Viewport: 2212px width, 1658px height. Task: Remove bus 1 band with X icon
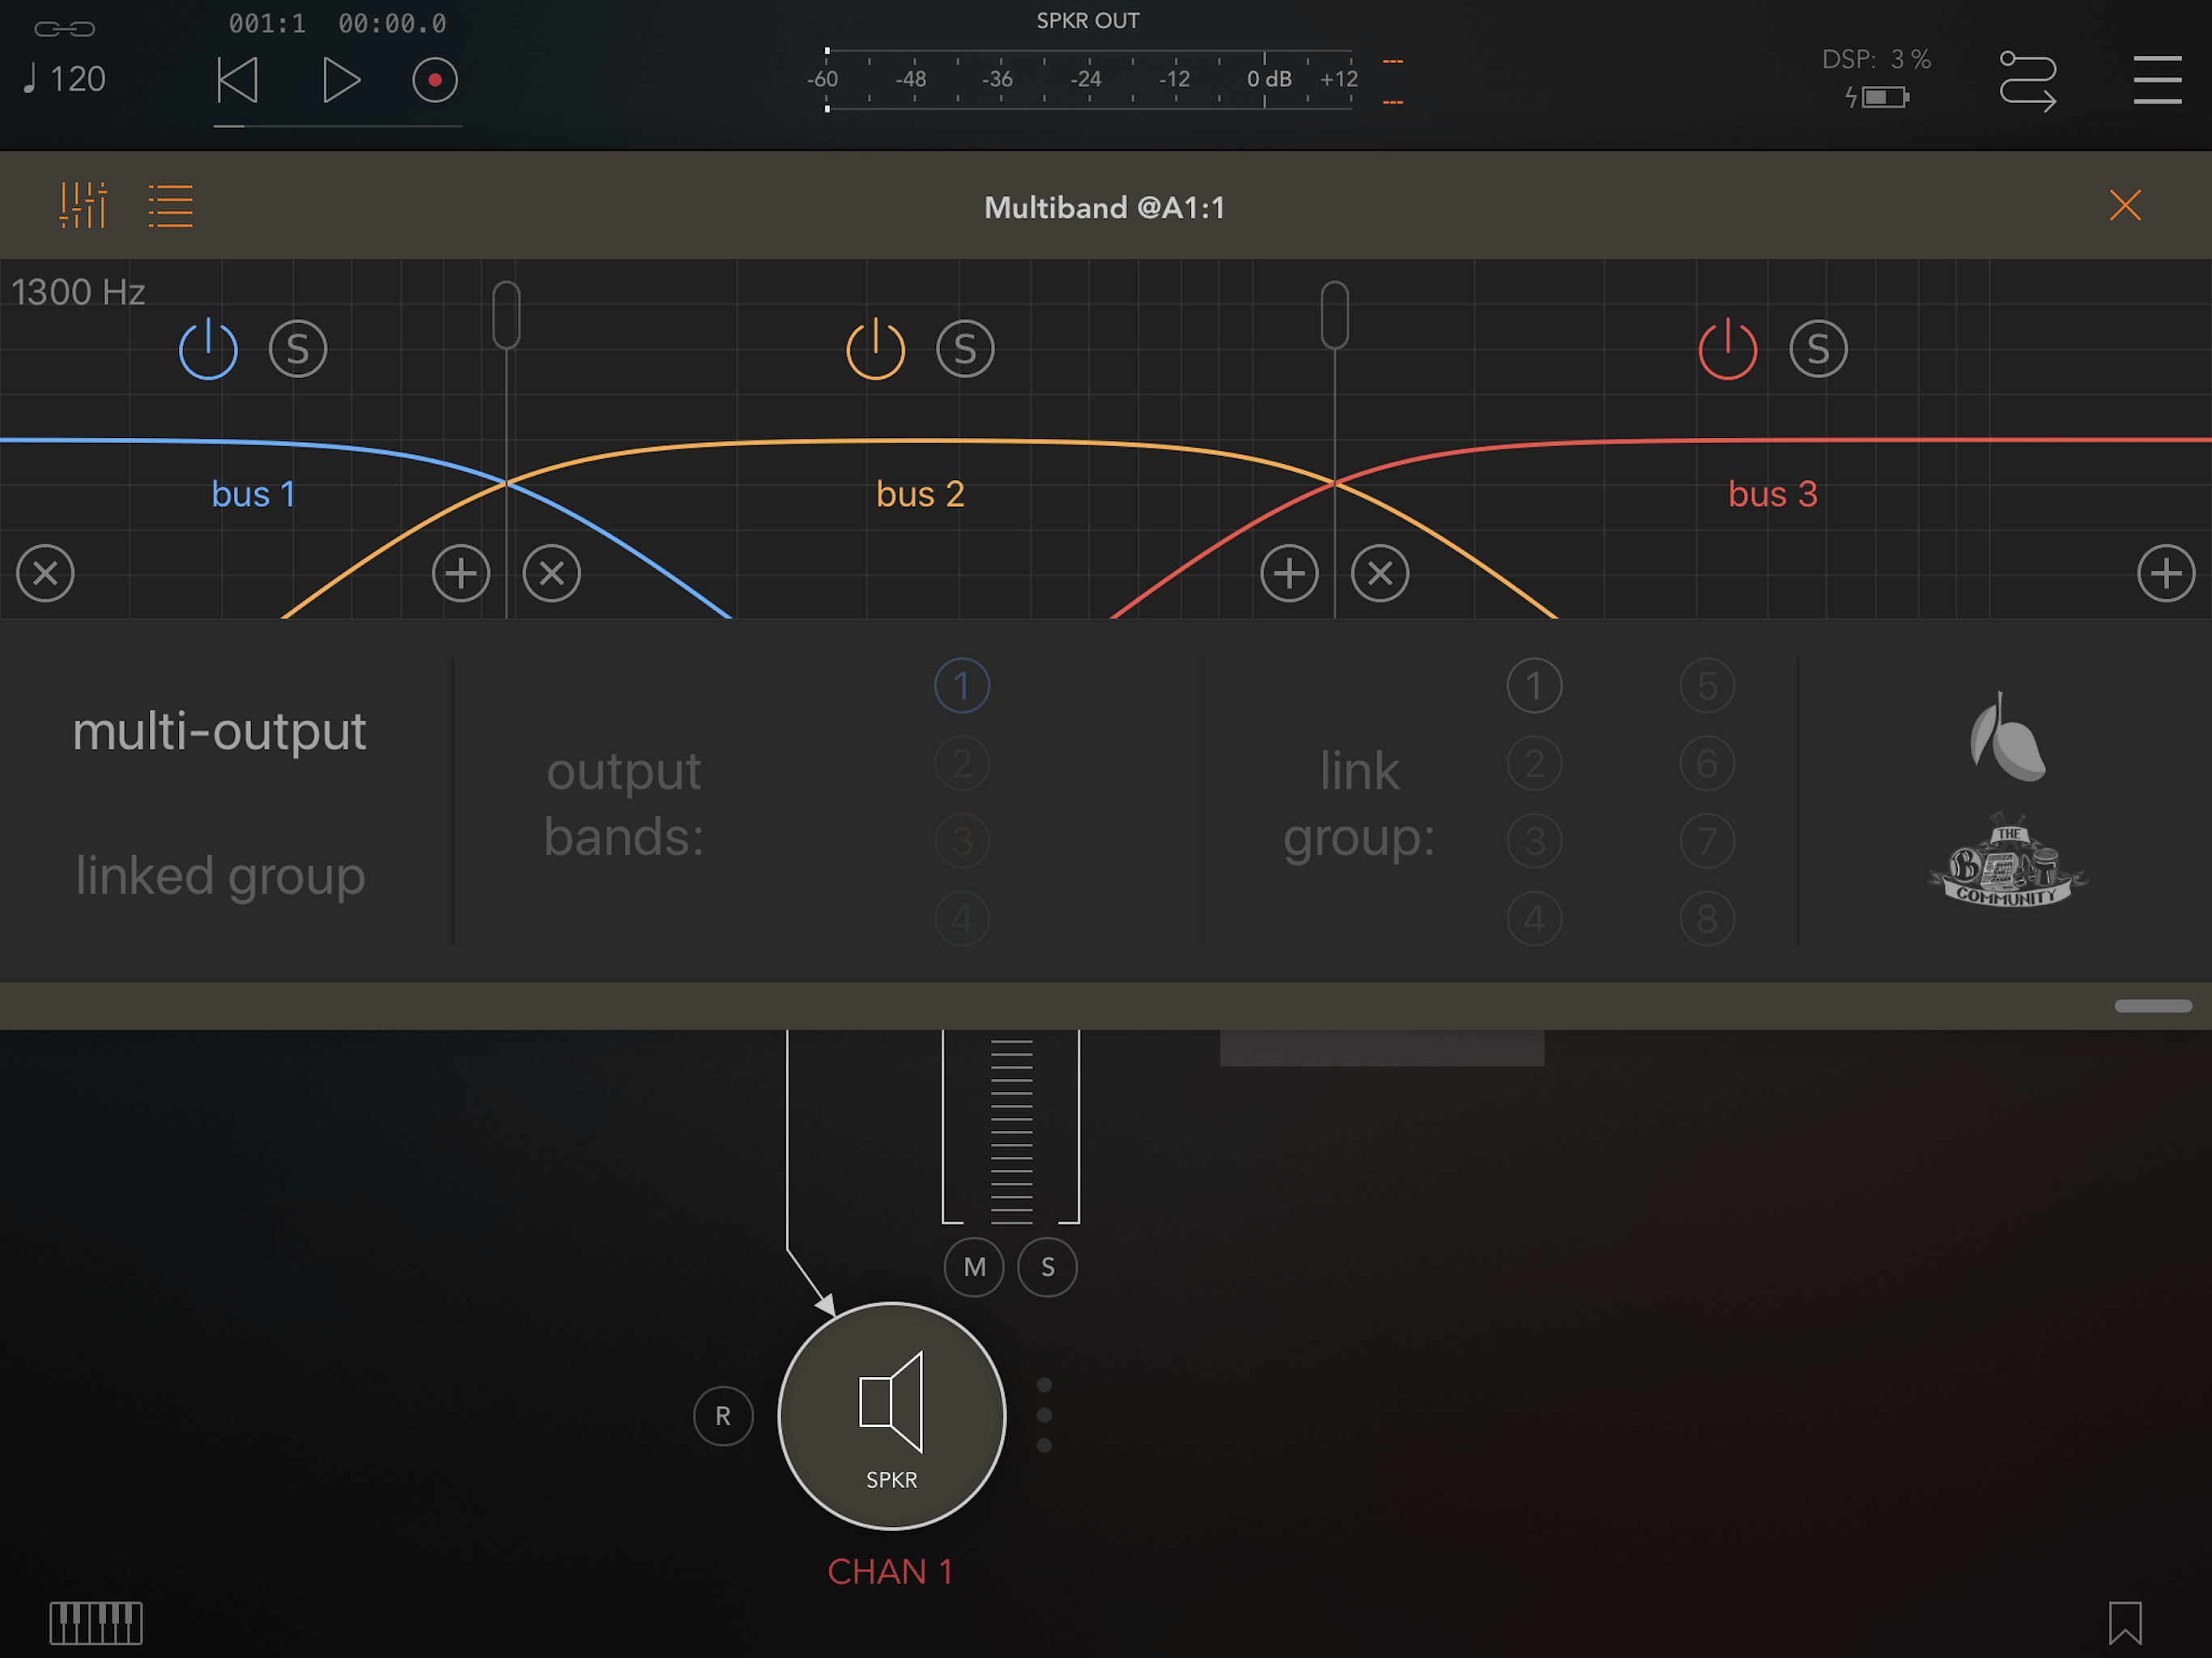[46, 573]
